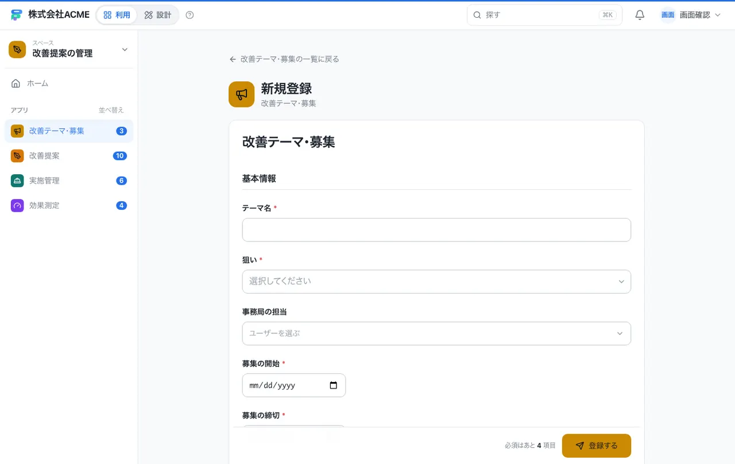Click the ⌘K shortcut badge
The width and height of the screenshot is (735, 464).
point(608,15)
